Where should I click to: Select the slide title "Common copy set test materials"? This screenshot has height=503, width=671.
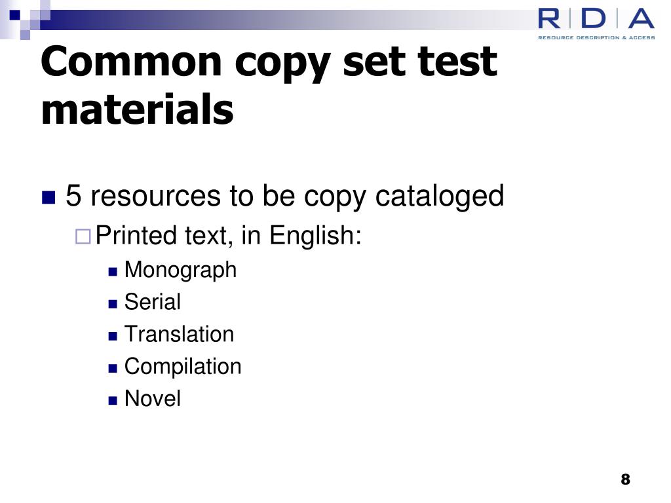click(269, 85)
